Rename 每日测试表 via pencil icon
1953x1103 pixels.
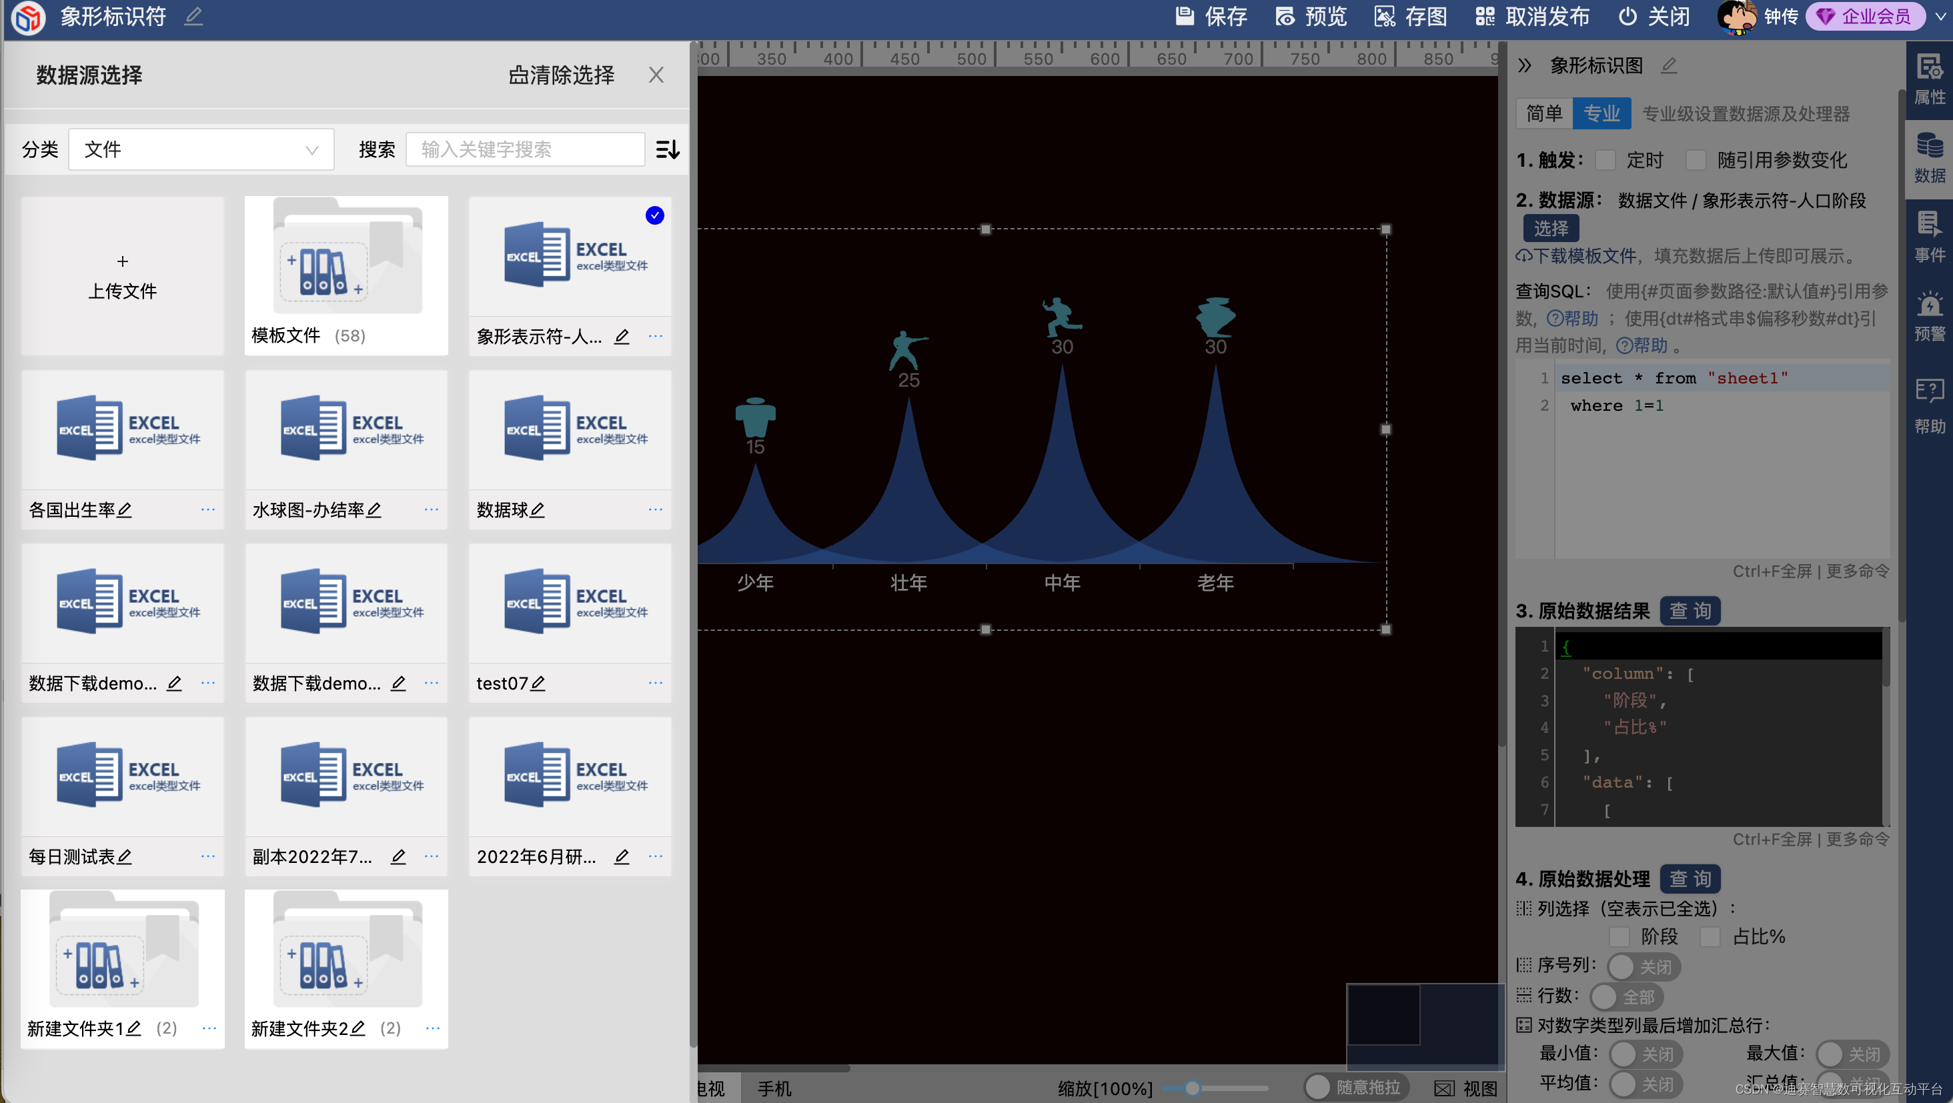[125, 857]
